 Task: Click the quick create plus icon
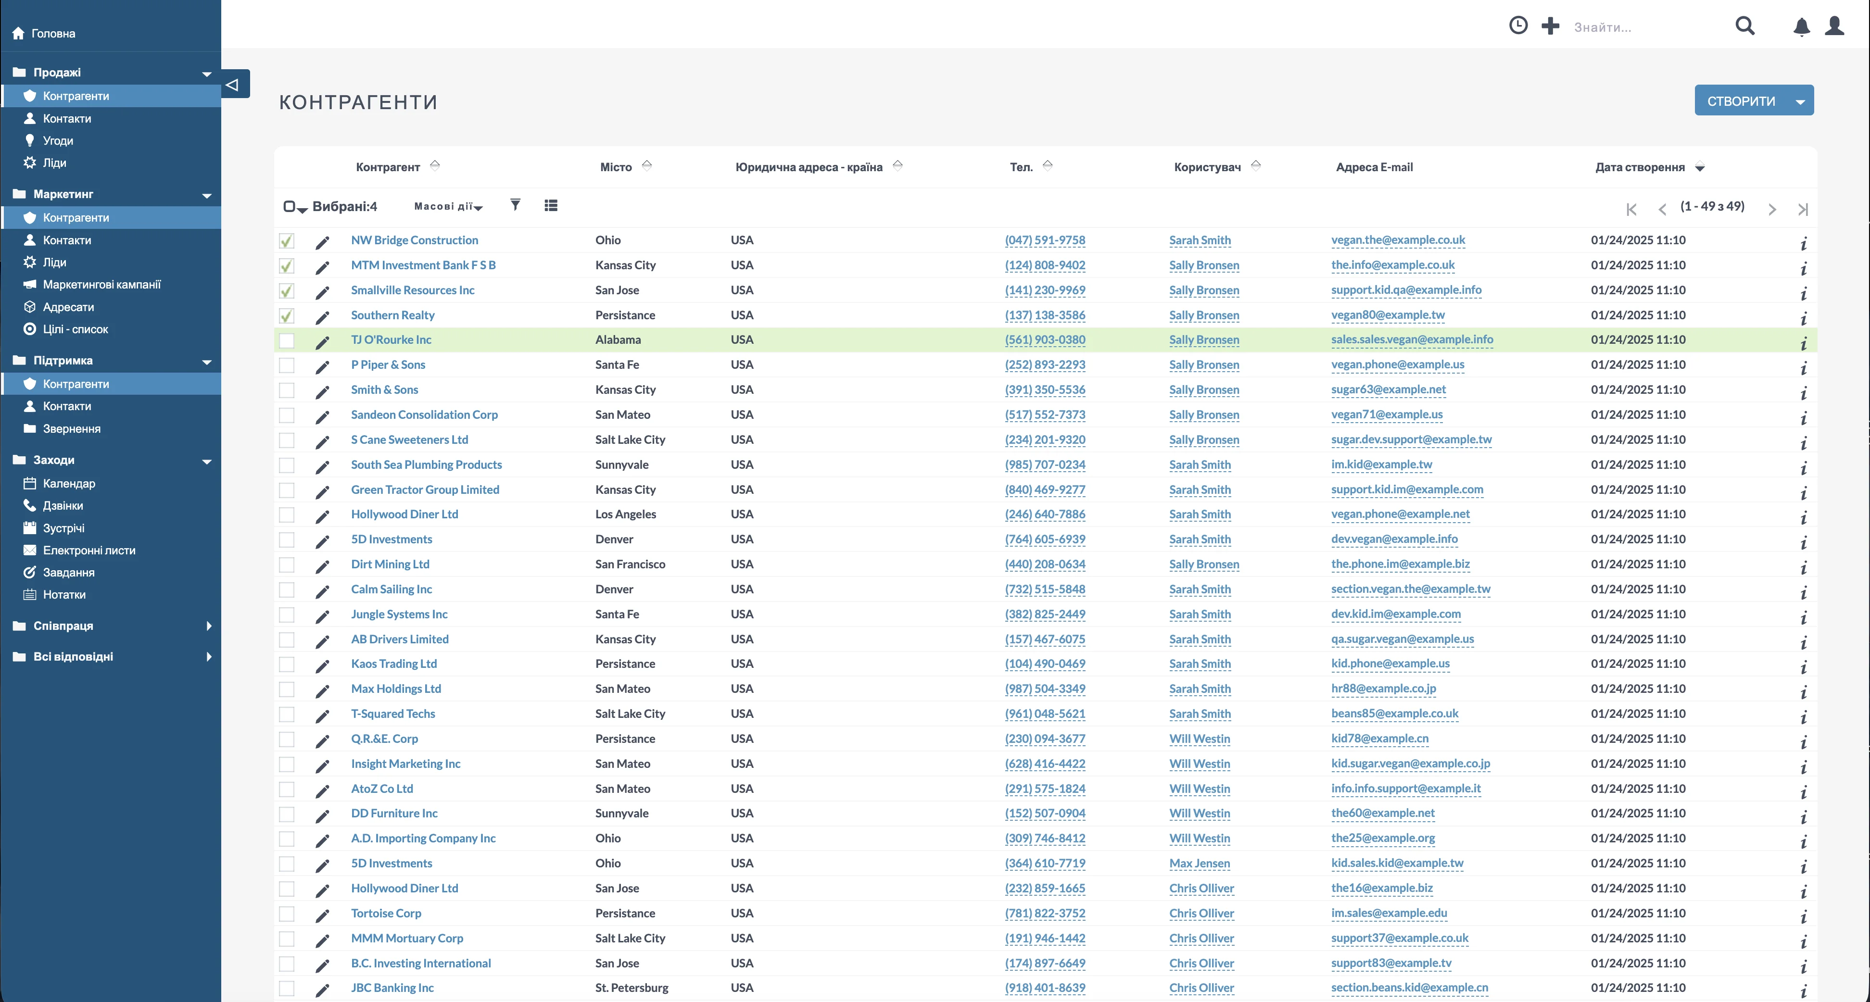tap(1550, 26)
